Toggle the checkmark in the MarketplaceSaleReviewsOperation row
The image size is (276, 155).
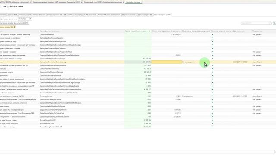click(x=213, y=38)
